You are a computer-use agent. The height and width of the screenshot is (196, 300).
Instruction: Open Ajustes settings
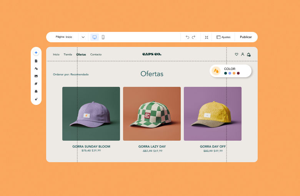pos(223,37)
